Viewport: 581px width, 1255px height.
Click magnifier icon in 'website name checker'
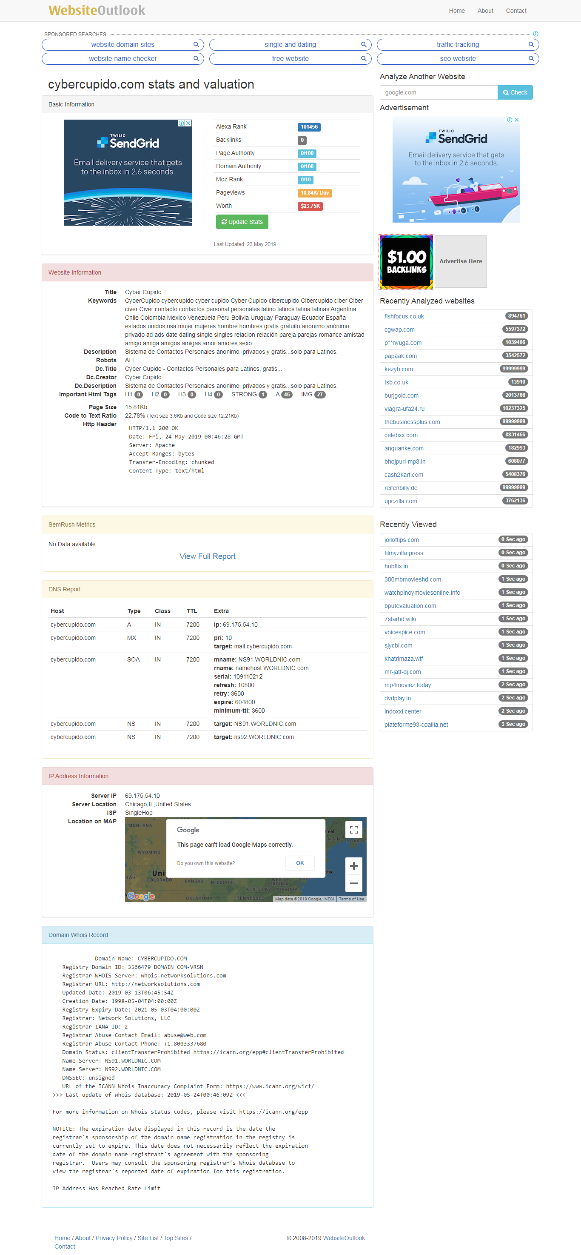pyautogui.click(x=196, y=58)
